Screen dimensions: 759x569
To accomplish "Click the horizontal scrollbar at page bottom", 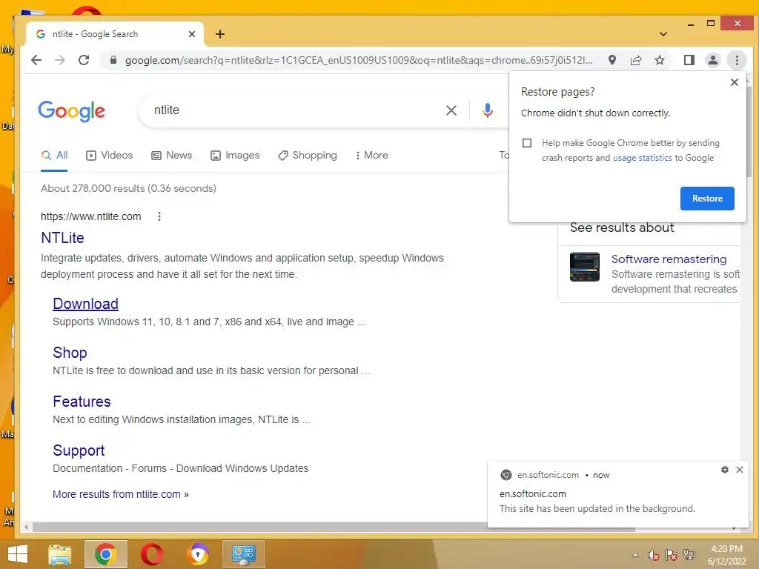I will point(334,528).
